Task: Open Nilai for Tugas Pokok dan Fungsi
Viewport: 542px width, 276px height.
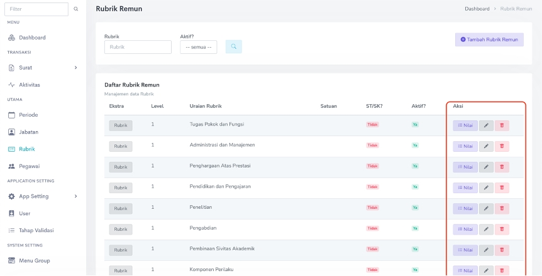Action: [x=465, y=125]
